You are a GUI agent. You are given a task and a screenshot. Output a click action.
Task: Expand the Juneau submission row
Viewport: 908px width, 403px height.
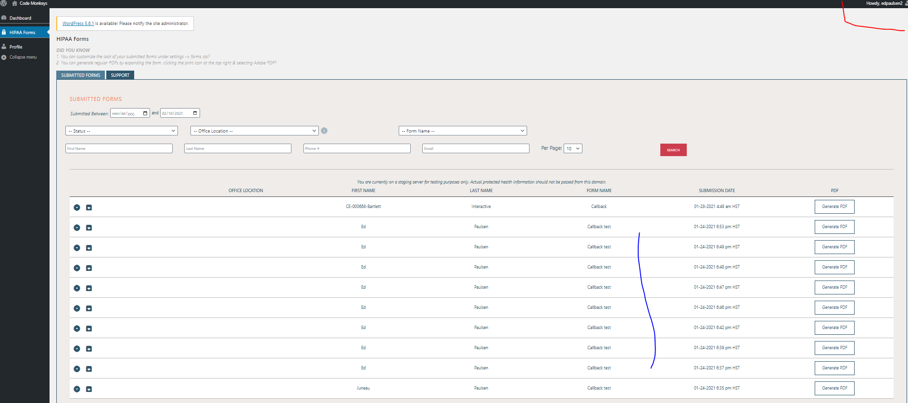(x=77, y=389)
